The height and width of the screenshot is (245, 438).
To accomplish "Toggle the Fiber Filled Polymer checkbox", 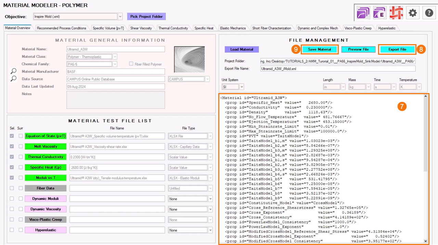I will pyautogui.click(x=131, y=64).
